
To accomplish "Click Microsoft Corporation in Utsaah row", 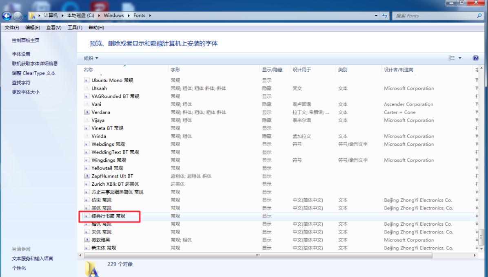I will 408,88.
